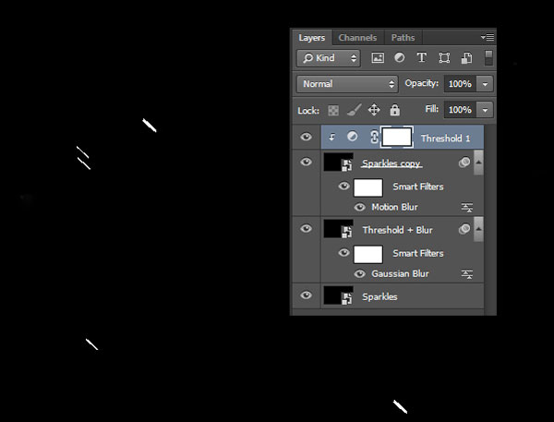The height and width of the screenshot is (422, 554).
Task: Click Sparkles copy smart filter indicator icon
Action: [x=464, y=163]
